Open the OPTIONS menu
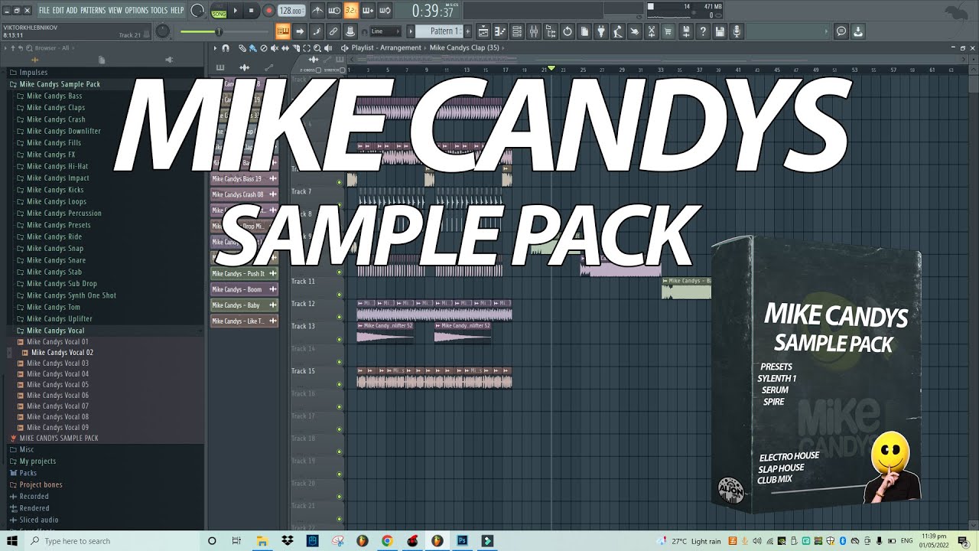This screenshot has width=979, height=551. pos(136,11)
